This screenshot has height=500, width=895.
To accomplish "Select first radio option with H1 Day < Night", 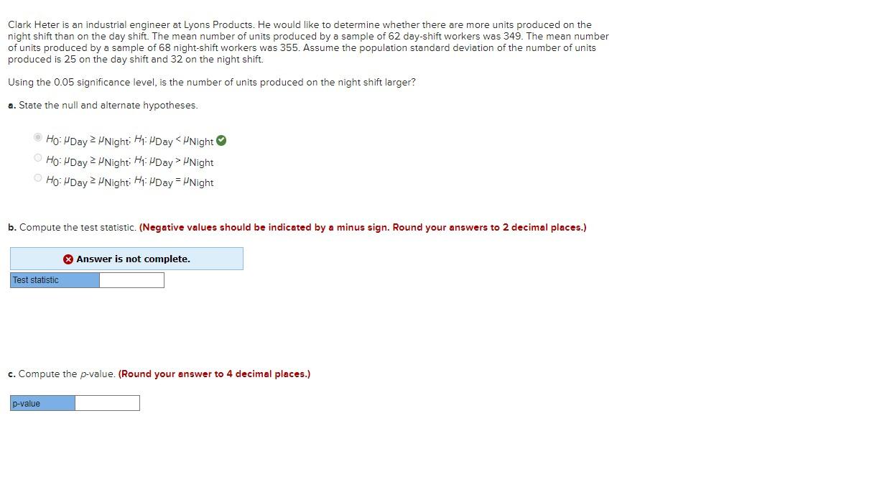I will [37, 137].
